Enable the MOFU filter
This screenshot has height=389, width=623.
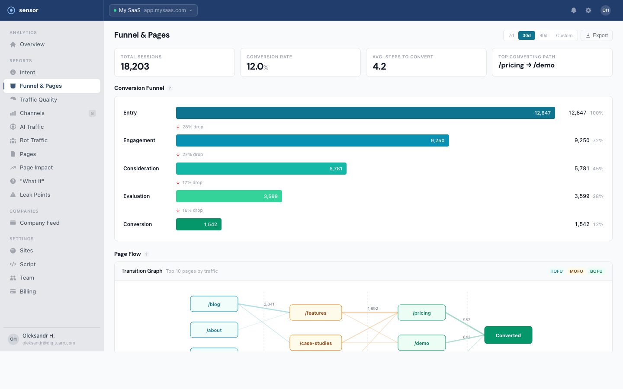click(x=576, y=271)
